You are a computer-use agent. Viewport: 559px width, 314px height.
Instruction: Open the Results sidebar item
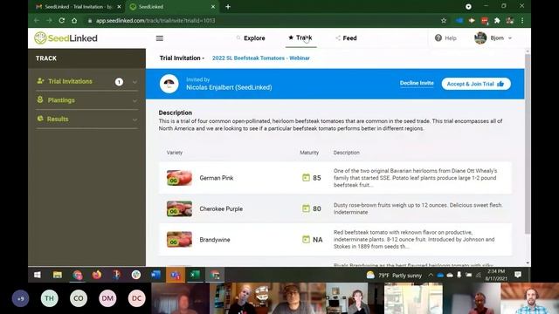86,119
